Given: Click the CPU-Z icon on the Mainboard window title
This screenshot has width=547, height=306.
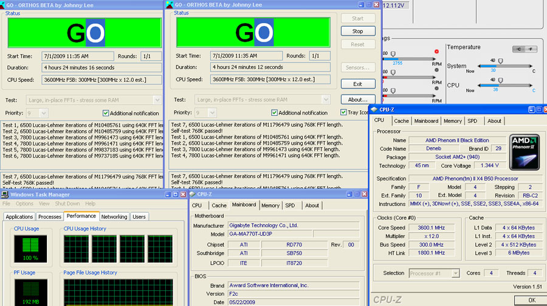Looking at the screenshot, I should pos(193,194).
